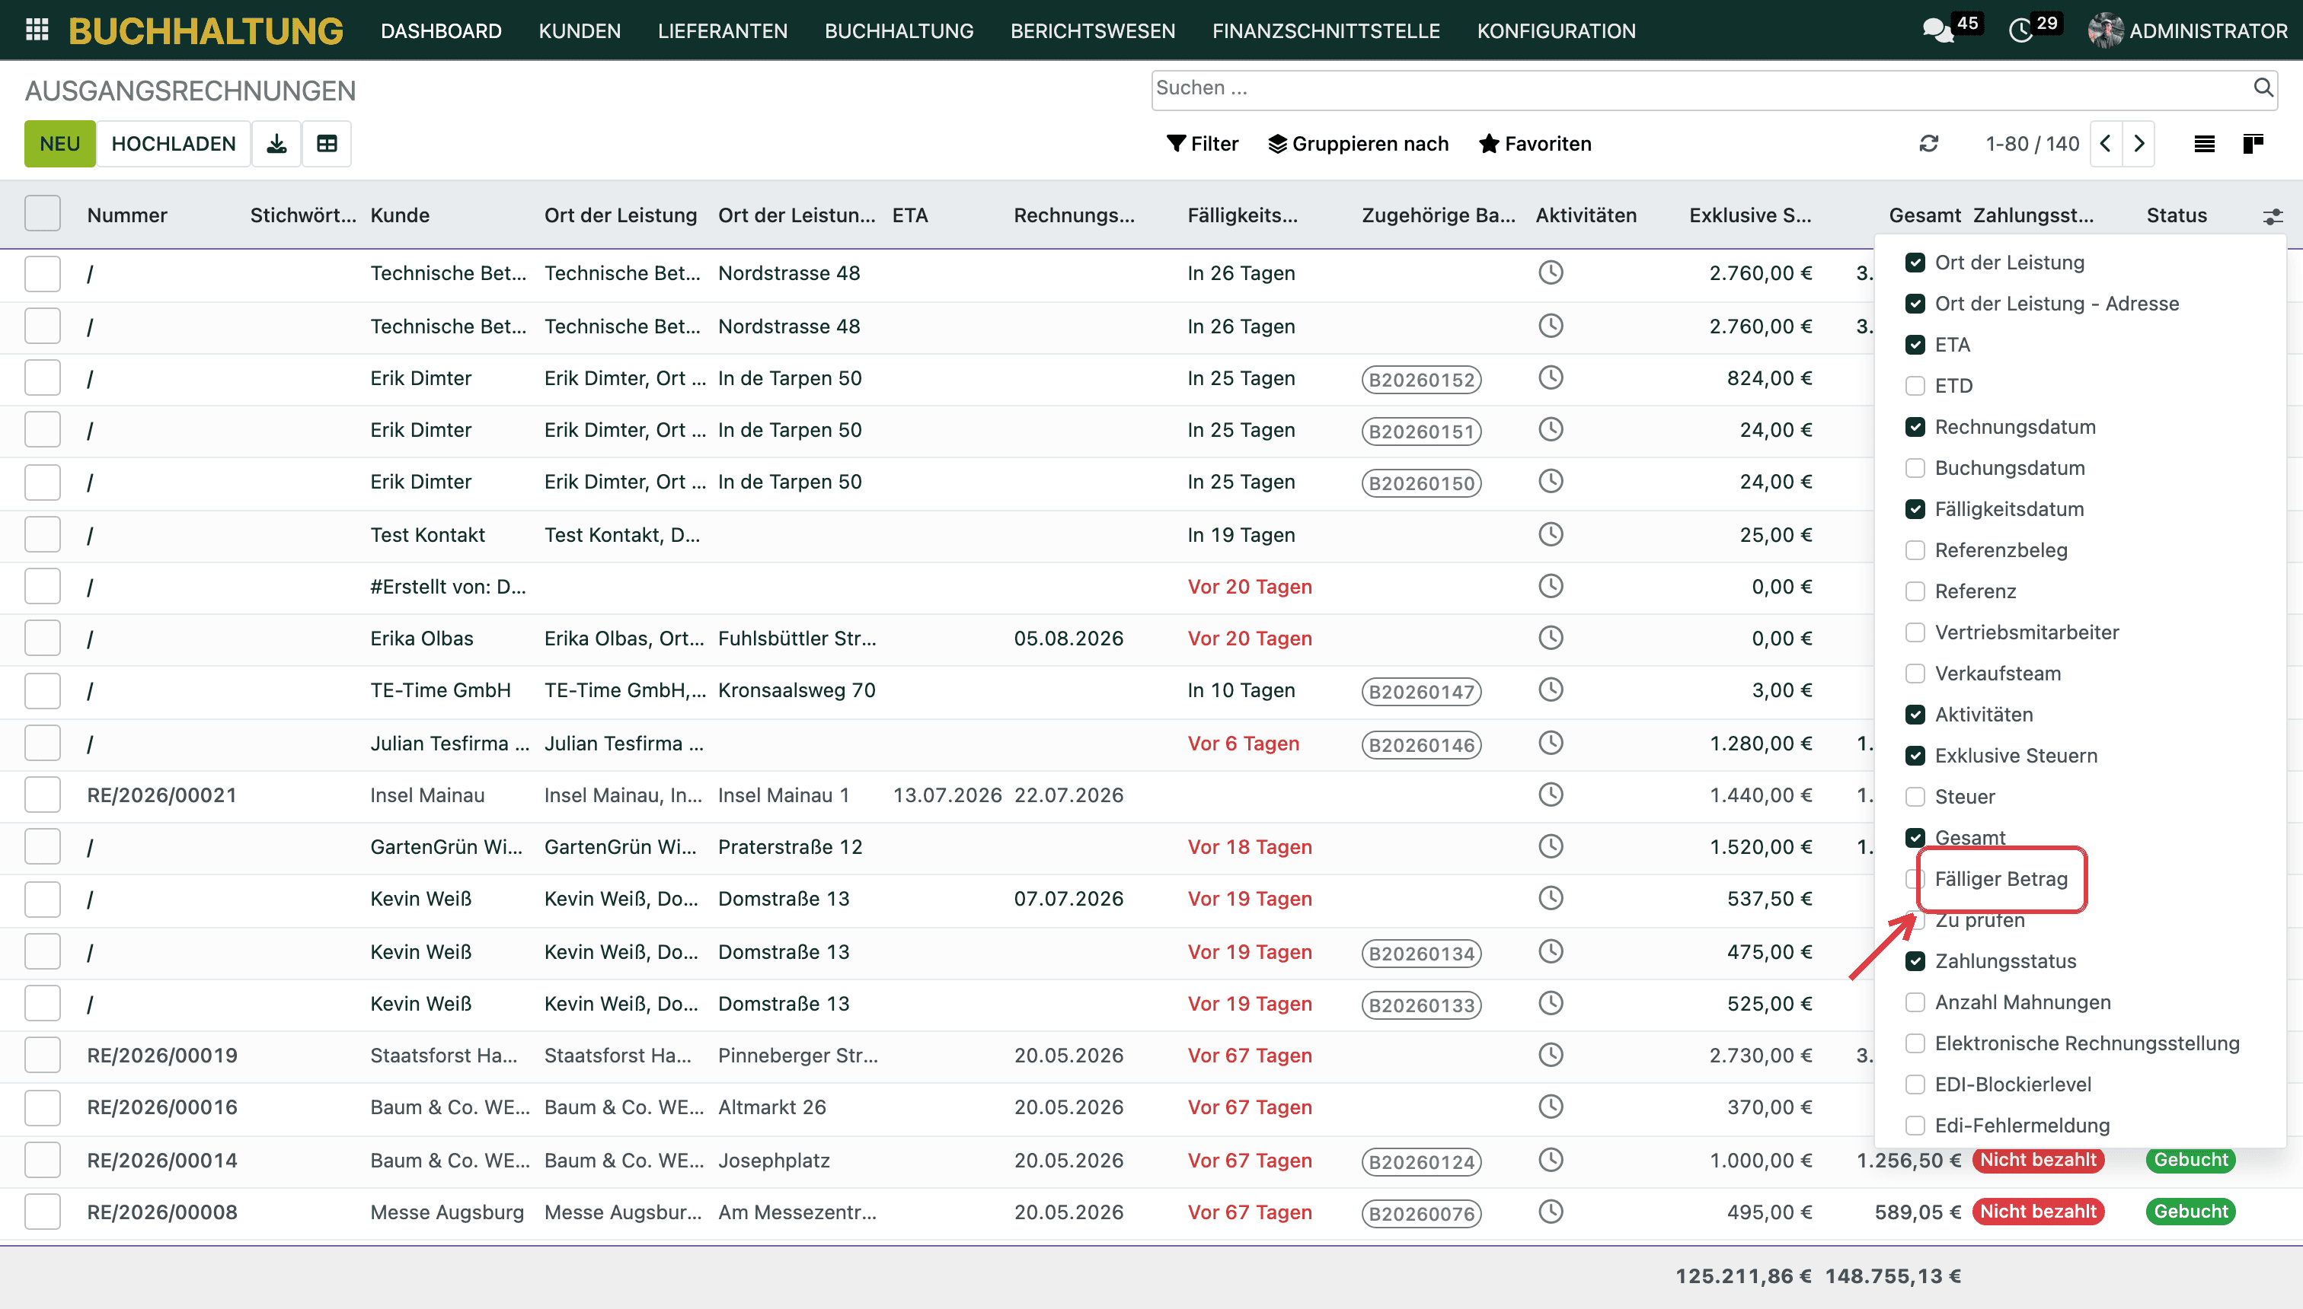Click the download export icon
This screenshot has width=2303, height=1309.
277,144
